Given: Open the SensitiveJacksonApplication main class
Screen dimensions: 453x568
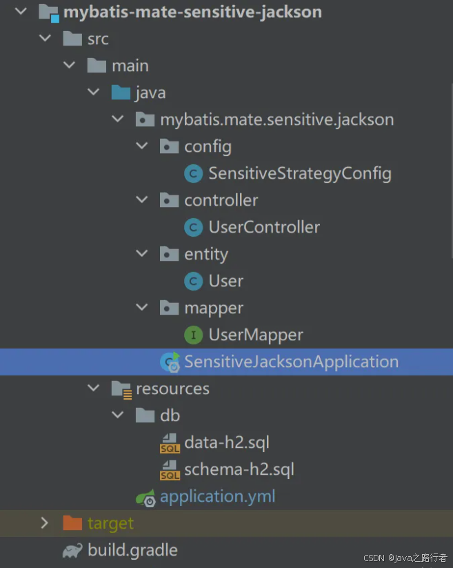Looking at the screenshot, I should pyautogui.click(x=292, y=362).
